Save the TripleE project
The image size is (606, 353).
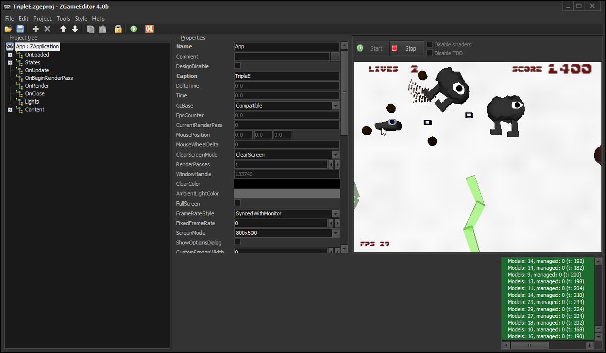point(20,29)
